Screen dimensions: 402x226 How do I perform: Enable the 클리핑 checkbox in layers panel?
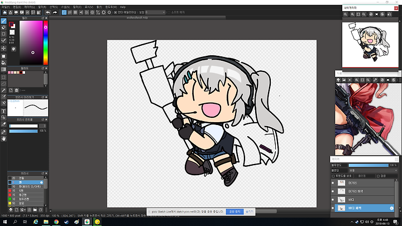click(356, 176)
